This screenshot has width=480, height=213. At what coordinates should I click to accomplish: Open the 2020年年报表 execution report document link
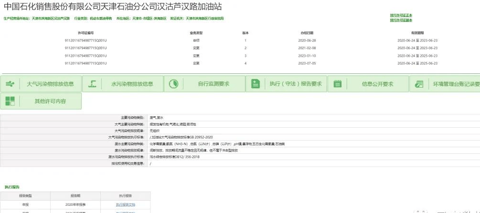click(x=126, y=205)
